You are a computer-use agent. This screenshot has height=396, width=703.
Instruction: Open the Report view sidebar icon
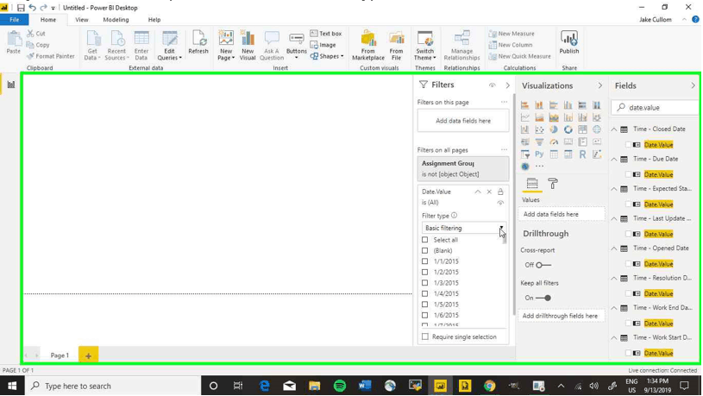(10, 85)
